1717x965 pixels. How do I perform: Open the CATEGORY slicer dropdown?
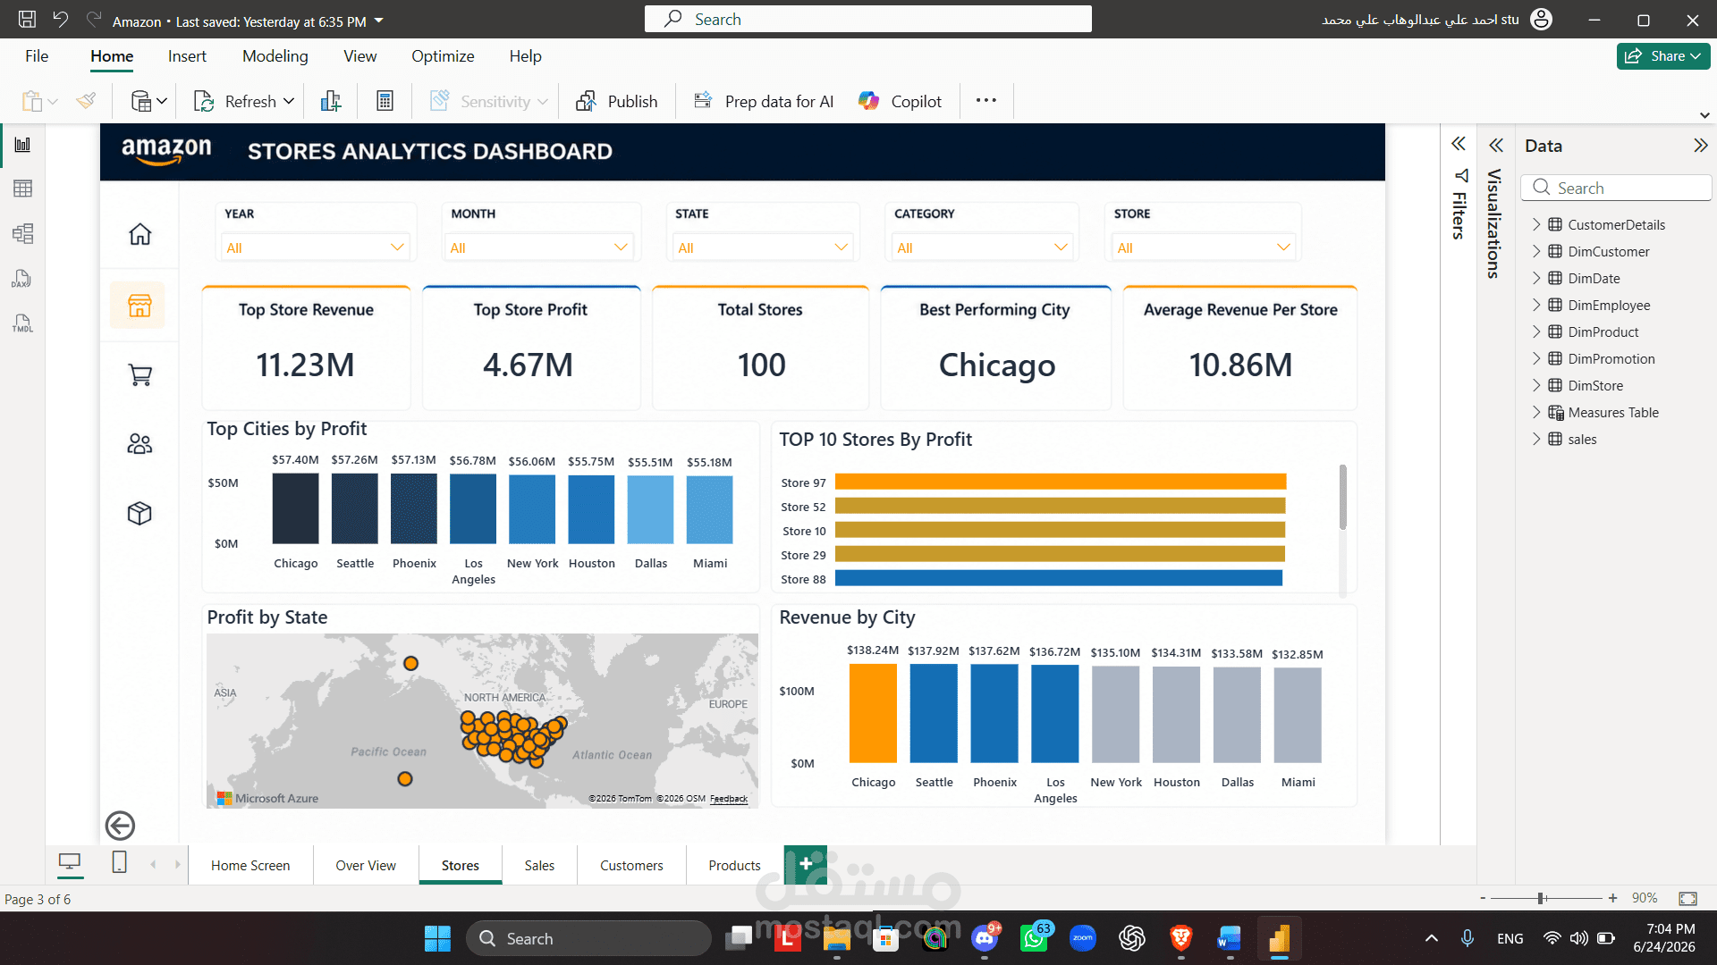(x=983, y=248)
